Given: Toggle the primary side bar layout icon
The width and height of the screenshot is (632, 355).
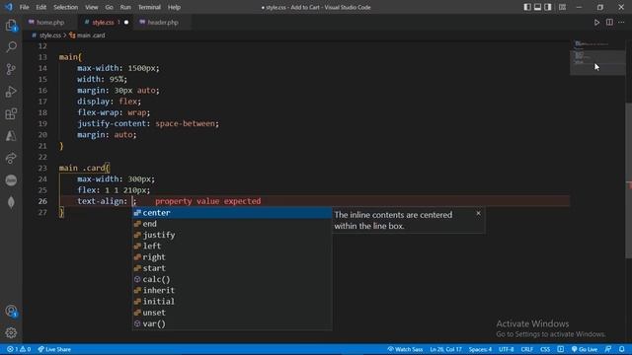Looking at the screenshot, I should 527,7.
